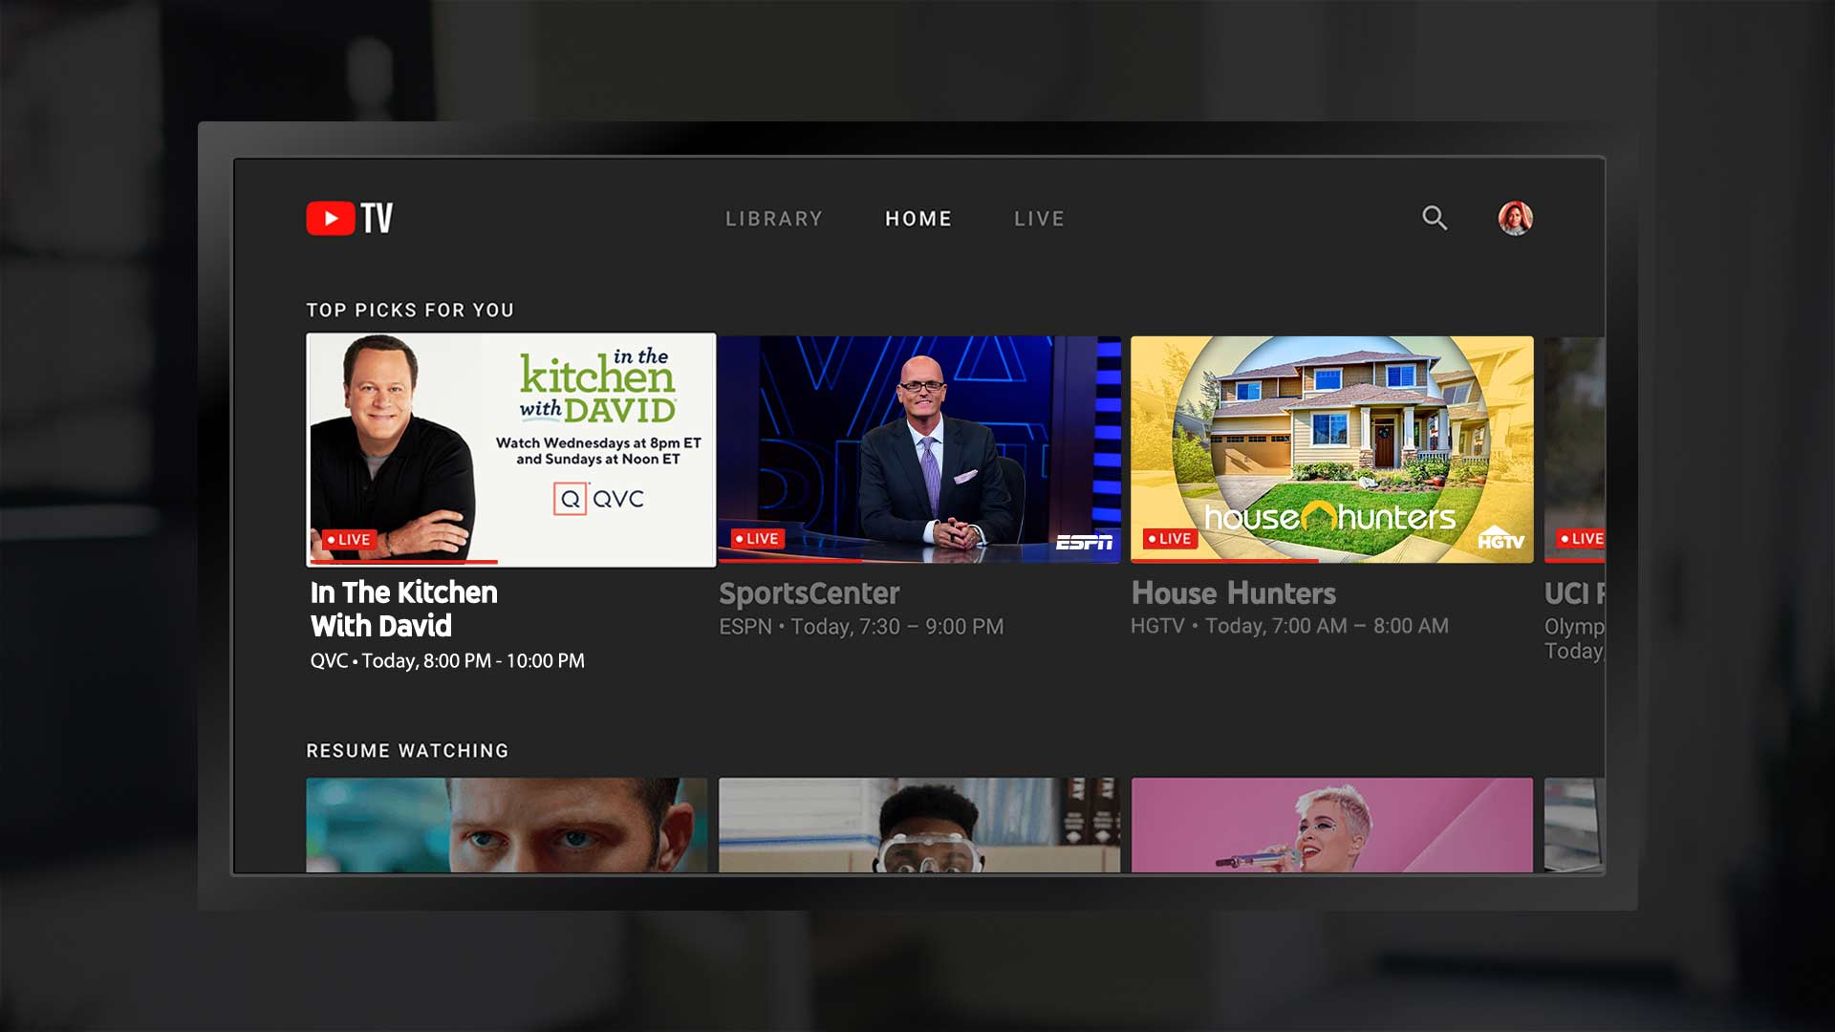Click the LIVE badge on SportsCenter card
Image resolution: width=1835 pixels, height=1032 pixels.
click(757, 539)
